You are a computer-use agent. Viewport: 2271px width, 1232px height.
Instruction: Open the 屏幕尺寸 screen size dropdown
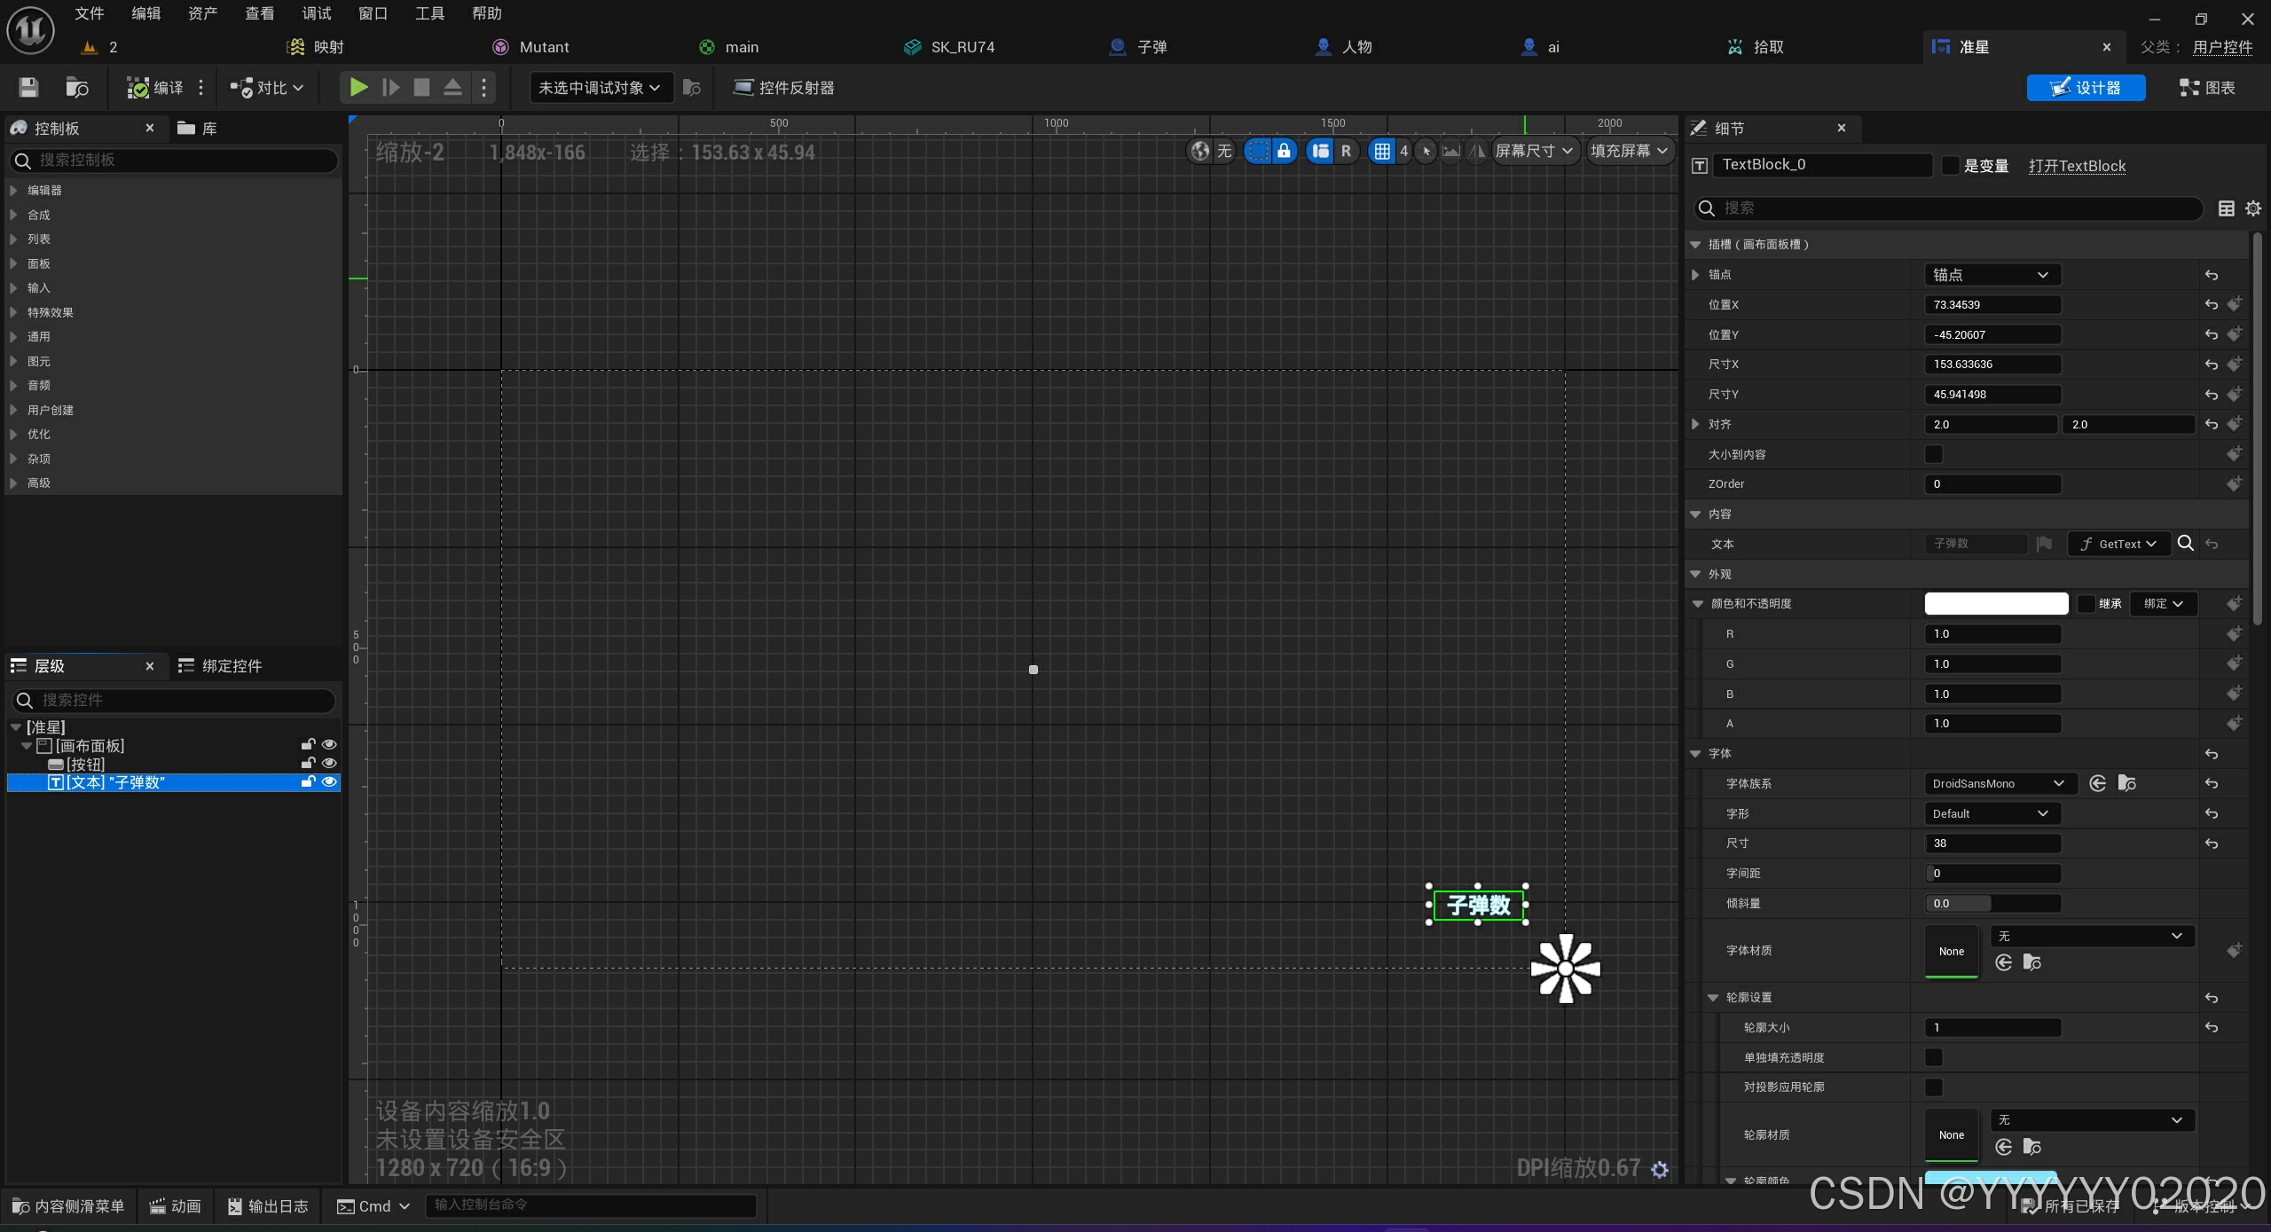coord(1534,151)
